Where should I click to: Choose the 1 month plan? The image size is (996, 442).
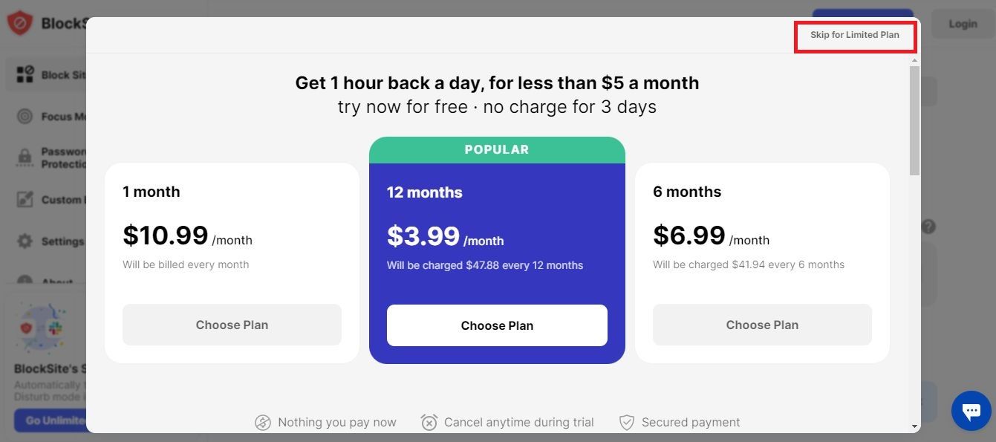(232, 325)
